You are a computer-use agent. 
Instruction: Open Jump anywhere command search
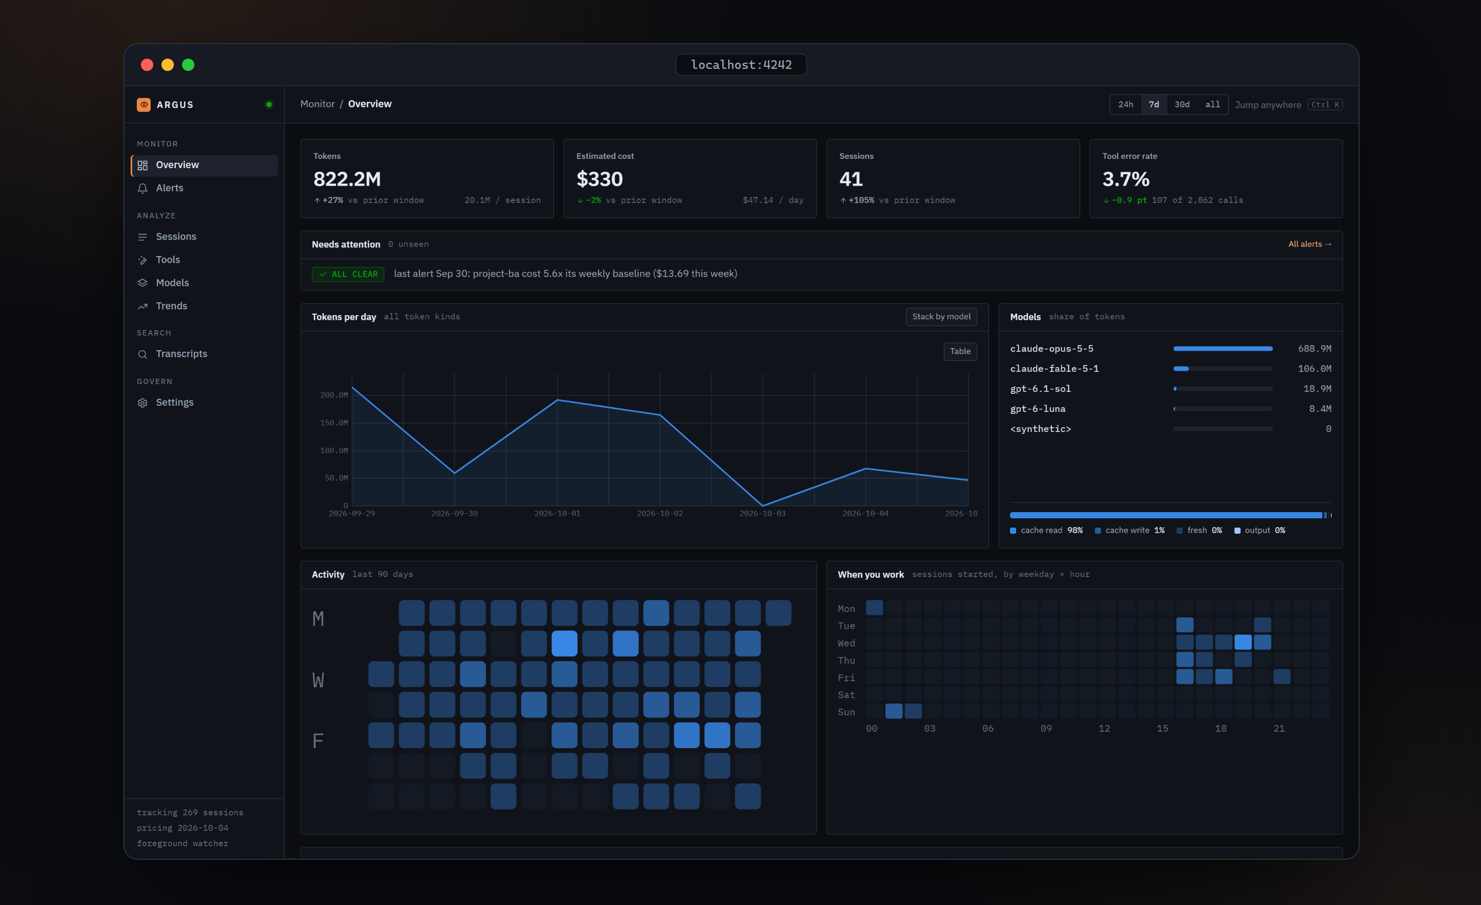pyautogui.click(x=1288, y=104)
